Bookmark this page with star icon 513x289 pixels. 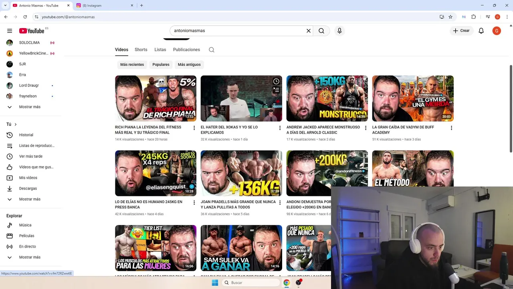coord(450,17)
